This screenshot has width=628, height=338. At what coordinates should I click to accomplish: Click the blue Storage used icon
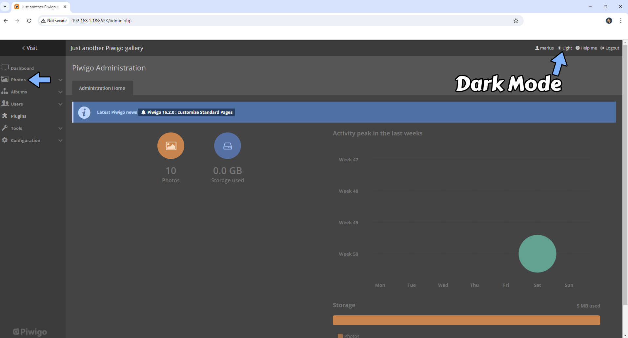(227, 146)
